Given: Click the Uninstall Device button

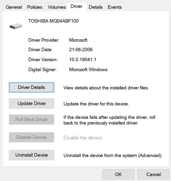Looking at the screenshot, I should coord(32,155).
